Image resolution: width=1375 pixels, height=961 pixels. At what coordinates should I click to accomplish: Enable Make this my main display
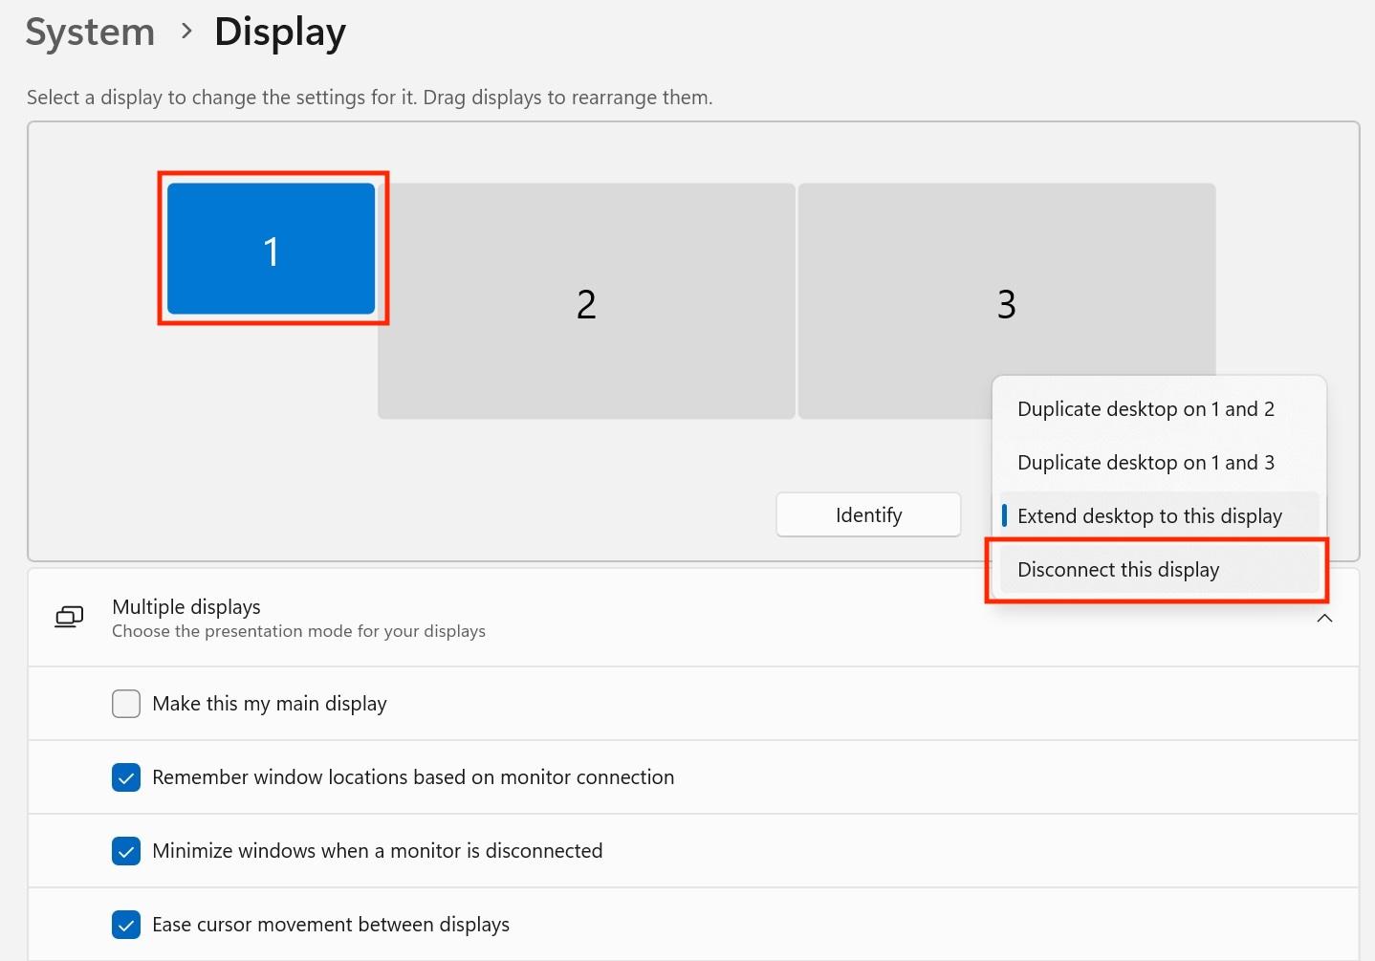coord(126,704)
